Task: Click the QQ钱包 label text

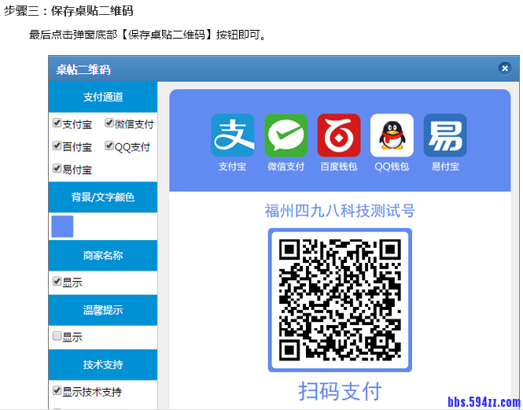Action: tap(392, 166)
